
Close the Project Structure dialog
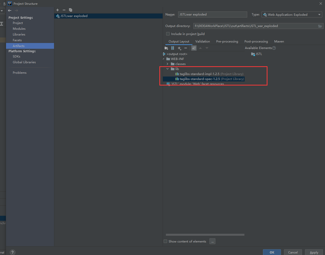(321, 3)
